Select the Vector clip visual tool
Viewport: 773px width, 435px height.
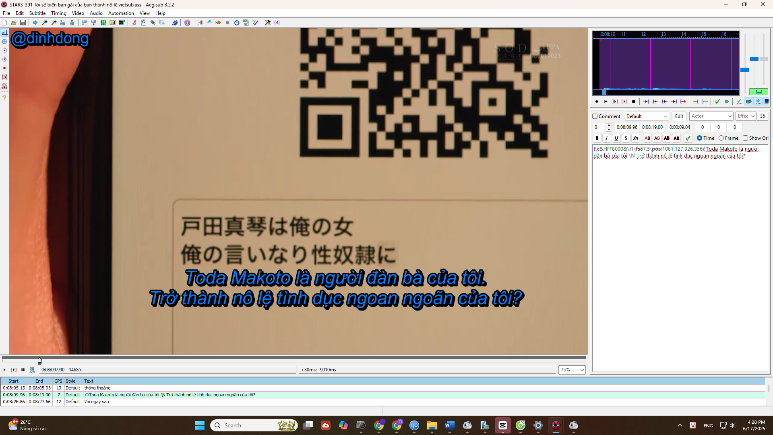tap(4, 86)
